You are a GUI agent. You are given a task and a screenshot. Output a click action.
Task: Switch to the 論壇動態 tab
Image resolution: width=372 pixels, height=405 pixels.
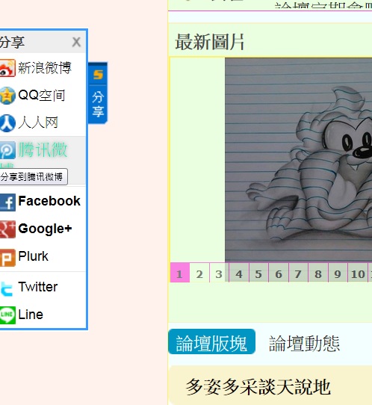(x=304, y=344)
